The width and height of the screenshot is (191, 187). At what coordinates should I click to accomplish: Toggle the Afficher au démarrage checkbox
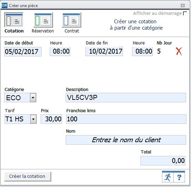(185, 13)
